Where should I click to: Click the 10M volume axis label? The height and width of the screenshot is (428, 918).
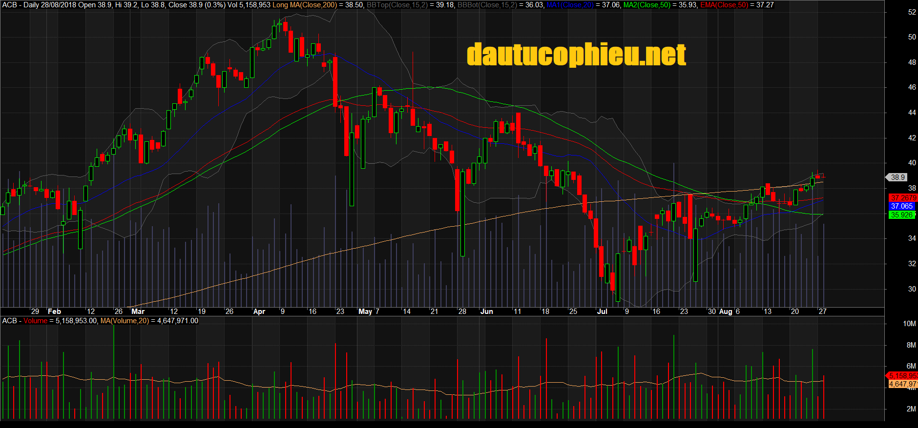909,324
